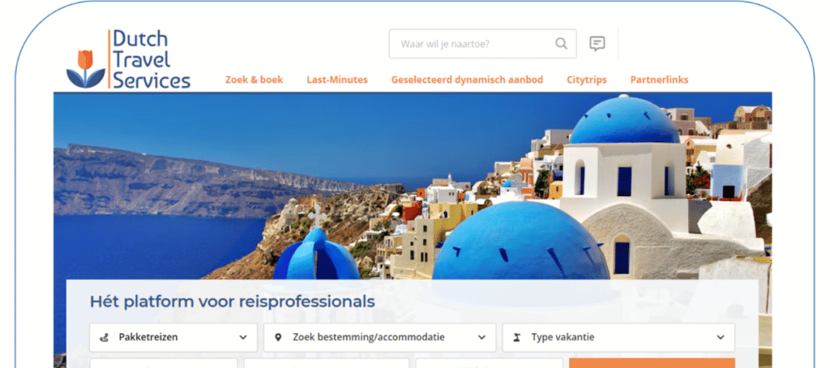Open Geselecteerd dynamisch aanbod menu
The width and height of the screenshot is (830, 368).
click(x=468, y=80)
